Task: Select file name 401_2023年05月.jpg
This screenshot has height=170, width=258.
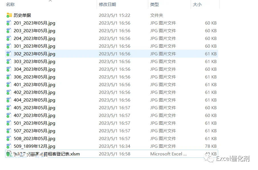Action: coord(34,85)
